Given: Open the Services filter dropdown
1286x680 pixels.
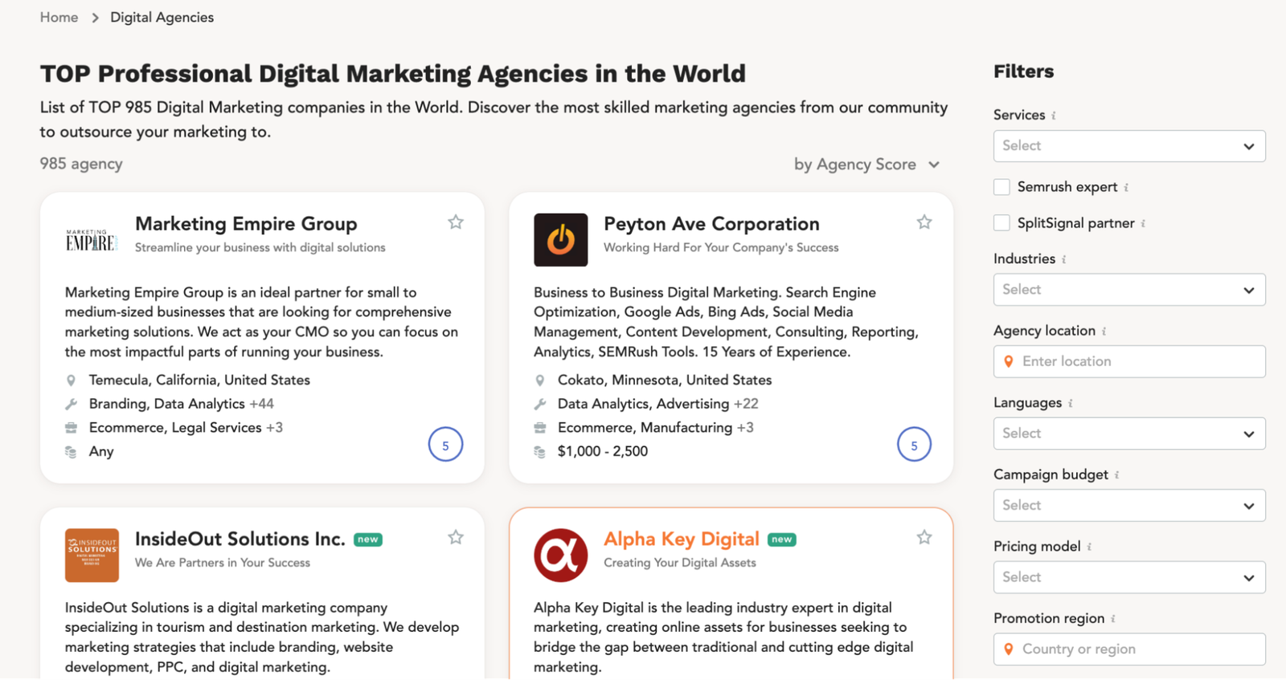Looking at the screenshot, I should pyautogui.click(x=1128, y=146).
